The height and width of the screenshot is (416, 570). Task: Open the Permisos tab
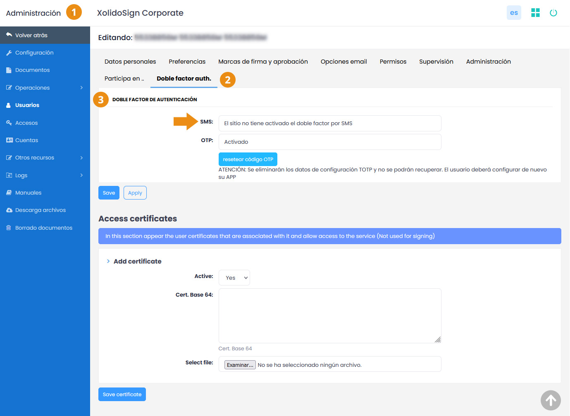tap(393, 62)
